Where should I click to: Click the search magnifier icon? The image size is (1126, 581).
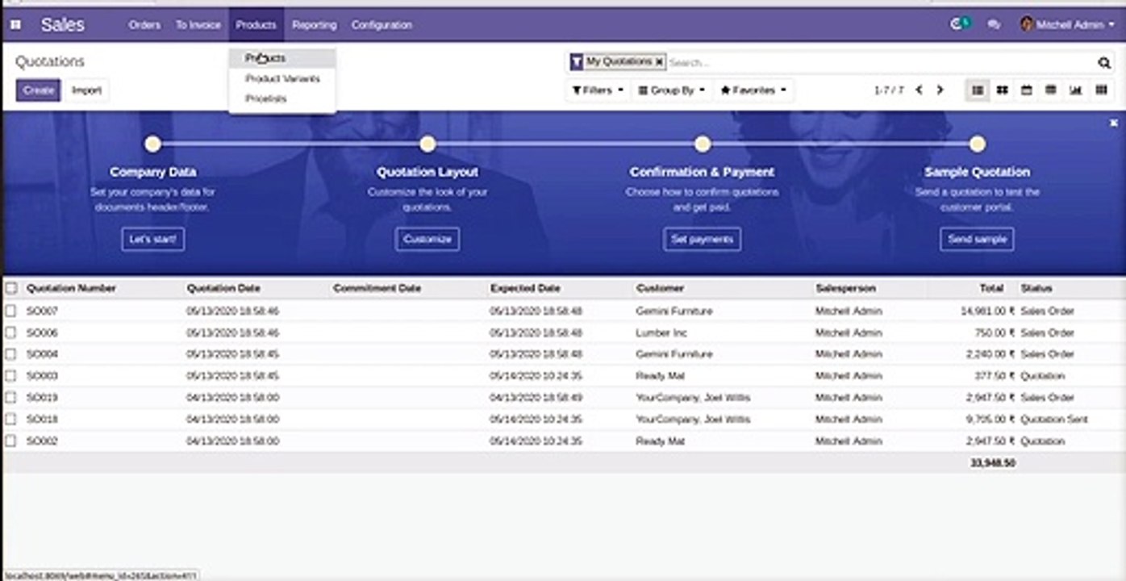tap(1104, 62)
